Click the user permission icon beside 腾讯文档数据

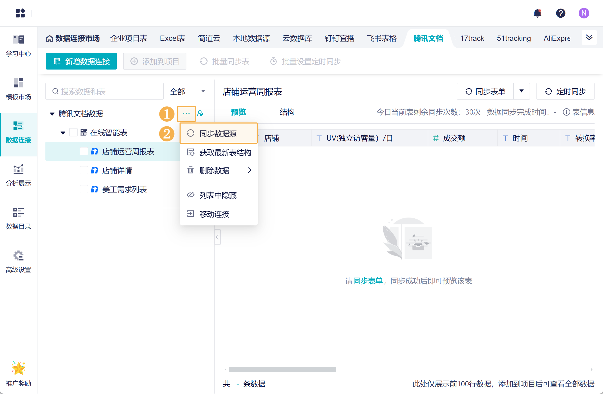click(200, 114)
